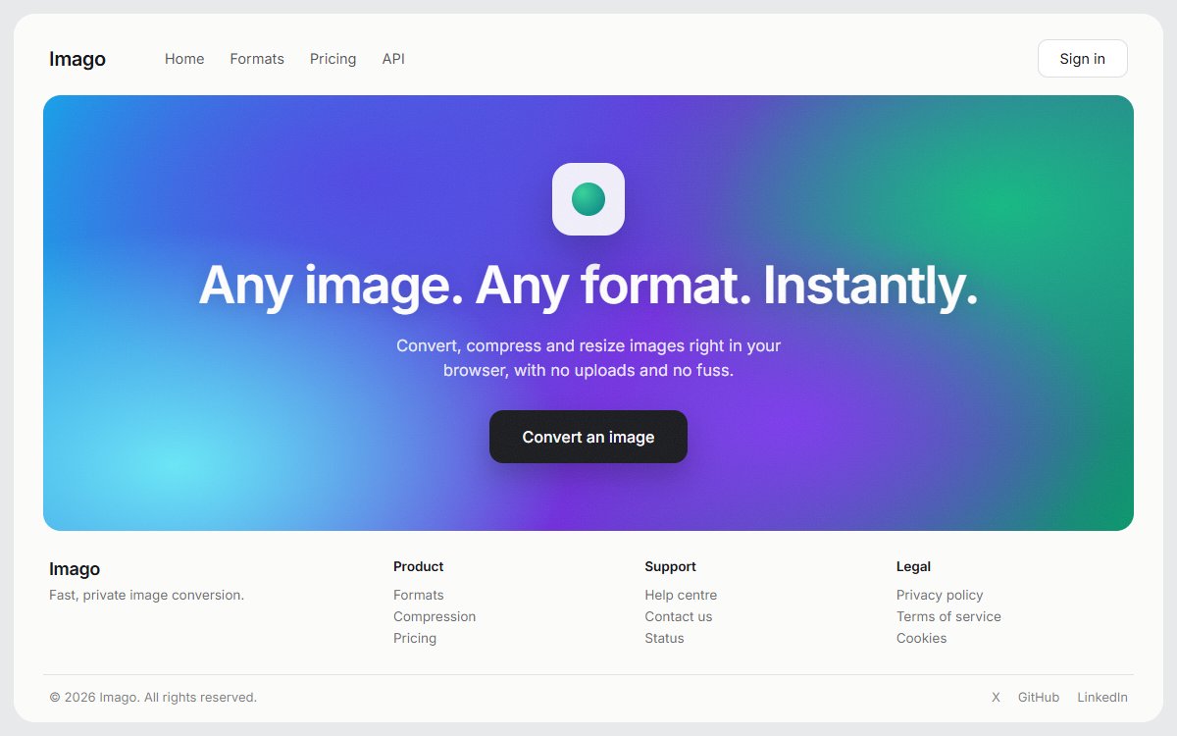Open Pricing in the top navigation

point(333,59)
